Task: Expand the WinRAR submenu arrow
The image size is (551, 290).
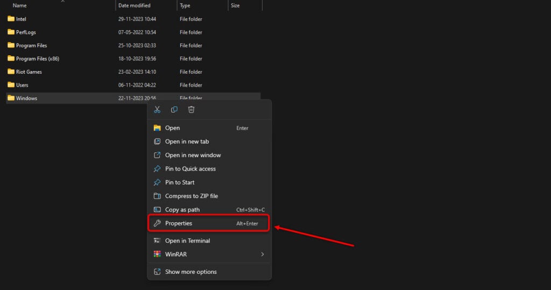Action: point(262,254)
